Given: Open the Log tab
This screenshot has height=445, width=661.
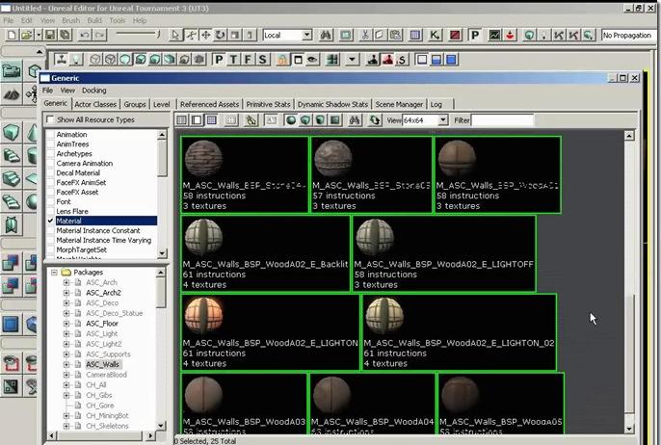Looking at the screenshot, I should (x=436, y=104).
